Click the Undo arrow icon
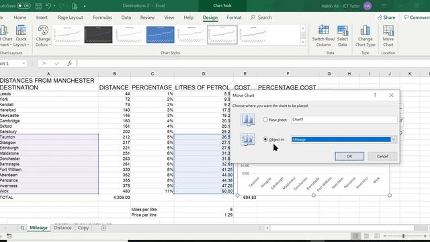430x242 pixels. click(x=48, y=6)
